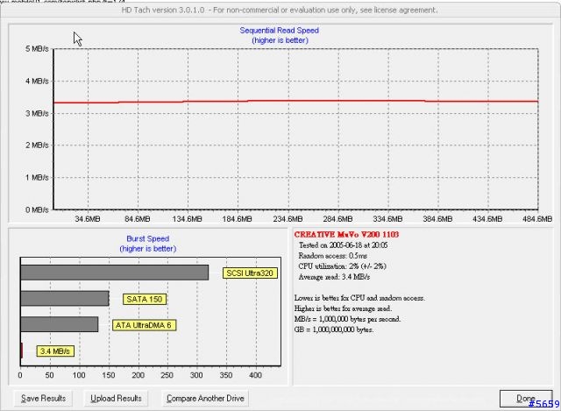Select the SCSI Ultra320 label
Image resolution: width=561 pixels, height=411 pixels.
pos(250,273)
